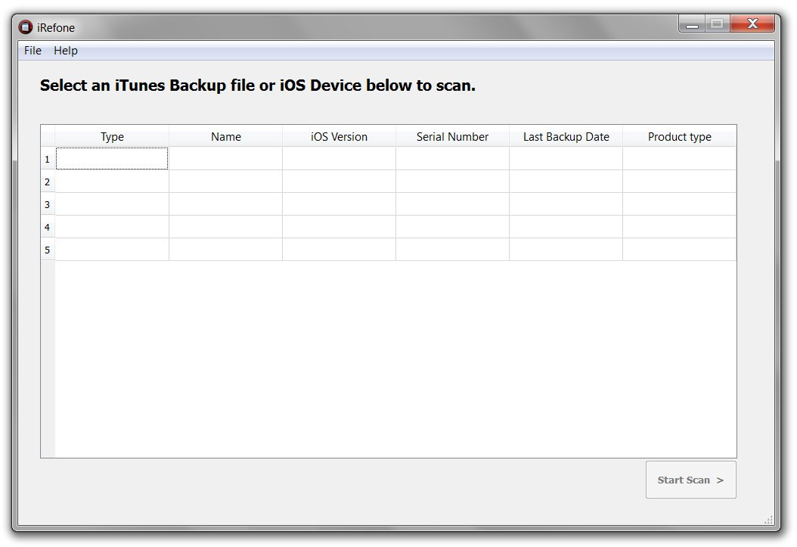Open the Help menu

pyautogui.click(x=66, y=51)
